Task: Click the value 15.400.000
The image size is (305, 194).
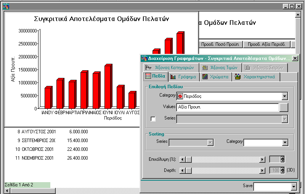Action: coord(78,141)
